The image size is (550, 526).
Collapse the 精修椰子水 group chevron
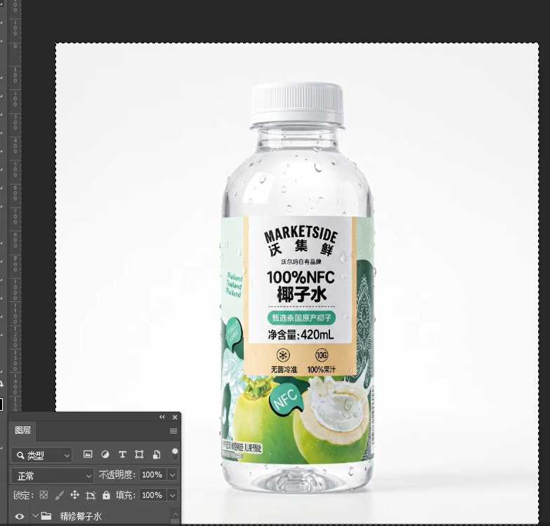click(34, 515)
